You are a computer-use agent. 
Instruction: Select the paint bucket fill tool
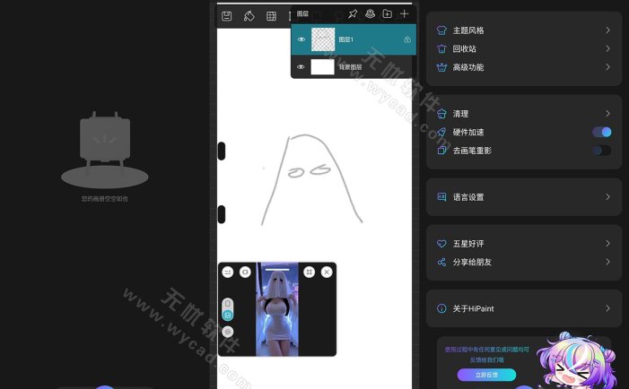[x=249, y=16]
